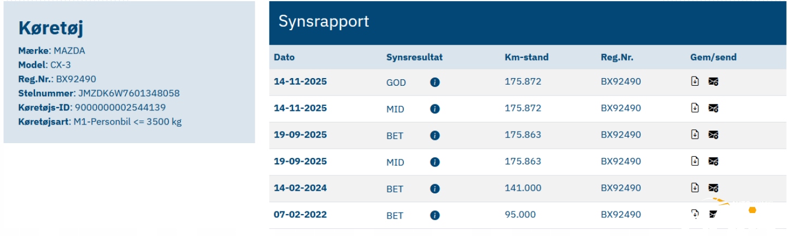Open the 14-02-2024 date entry
Viewport: 787px width, 236px height.
tap(300, 188)
